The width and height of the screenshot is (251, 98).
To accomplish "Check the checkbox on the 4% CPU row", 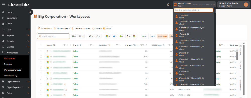I will (x=41, y=95).
